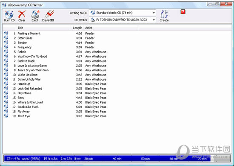The image size is (234, 166).
Task: Click the Create icon with music notes
Action: [x=164, y=16]
